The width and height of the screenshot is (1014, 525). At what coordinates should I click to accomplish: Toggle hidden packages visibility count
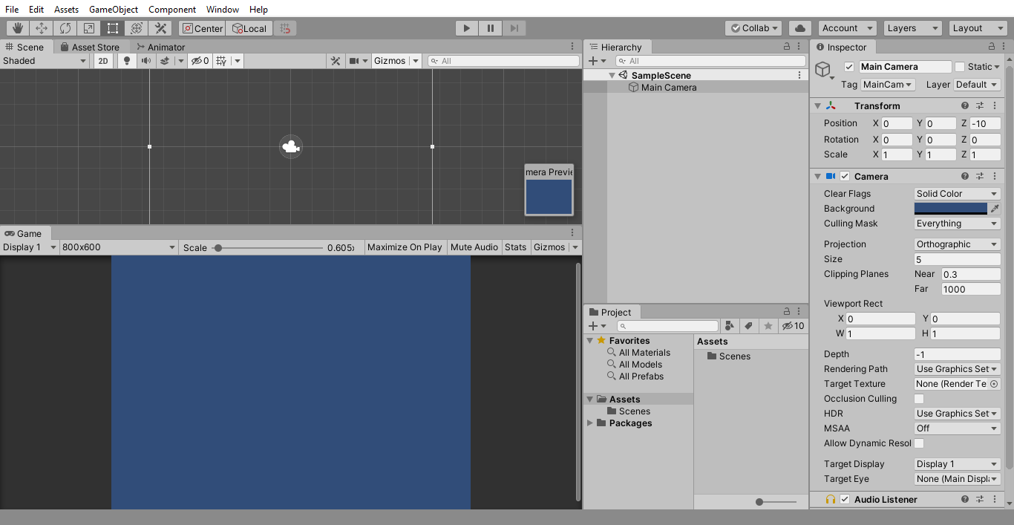pyautogui.click(x=794, y=326)
